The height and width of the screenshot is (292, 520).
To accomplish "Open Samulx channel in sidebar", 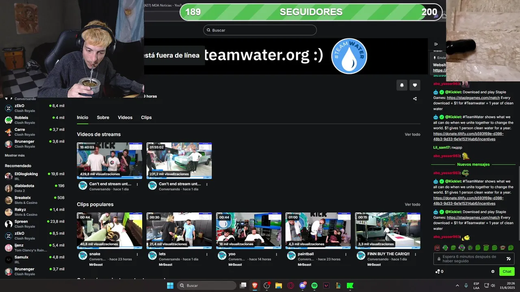I will pos(35,260).
